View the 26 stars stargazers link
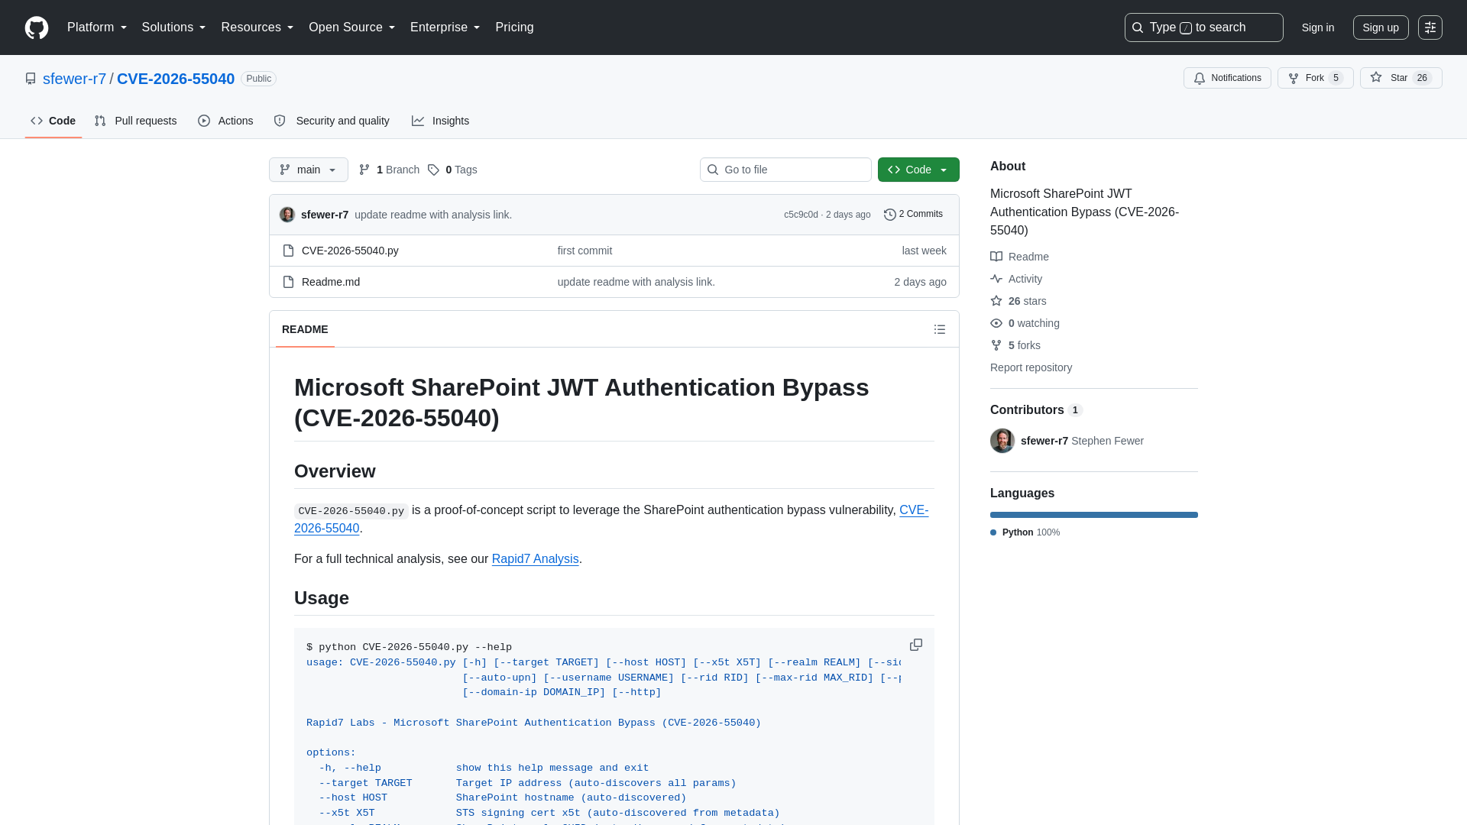 pos(1018,301)
